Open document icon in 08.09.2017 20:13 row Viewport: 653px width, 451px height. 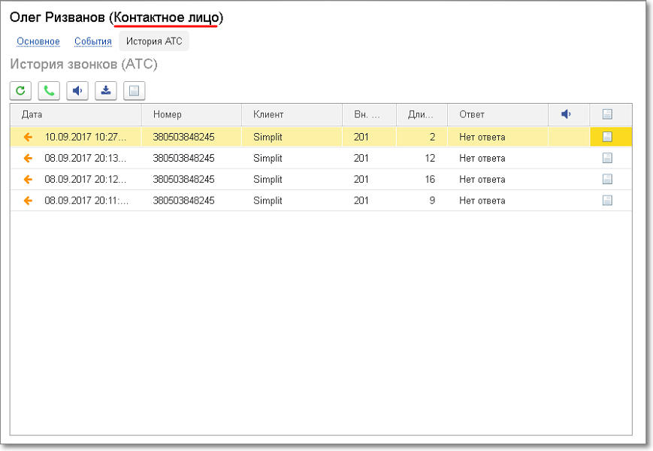607,158
